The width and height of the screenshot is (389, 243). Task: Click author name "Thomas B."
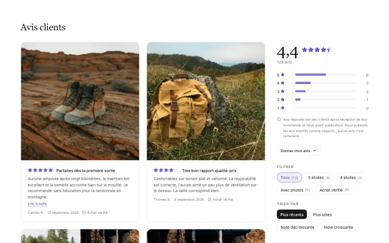[x=162, y=200]
